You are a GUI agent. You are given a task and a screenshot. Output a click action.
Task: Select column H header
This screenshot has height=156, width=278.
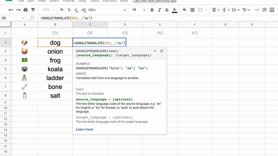tap(252, 24)
